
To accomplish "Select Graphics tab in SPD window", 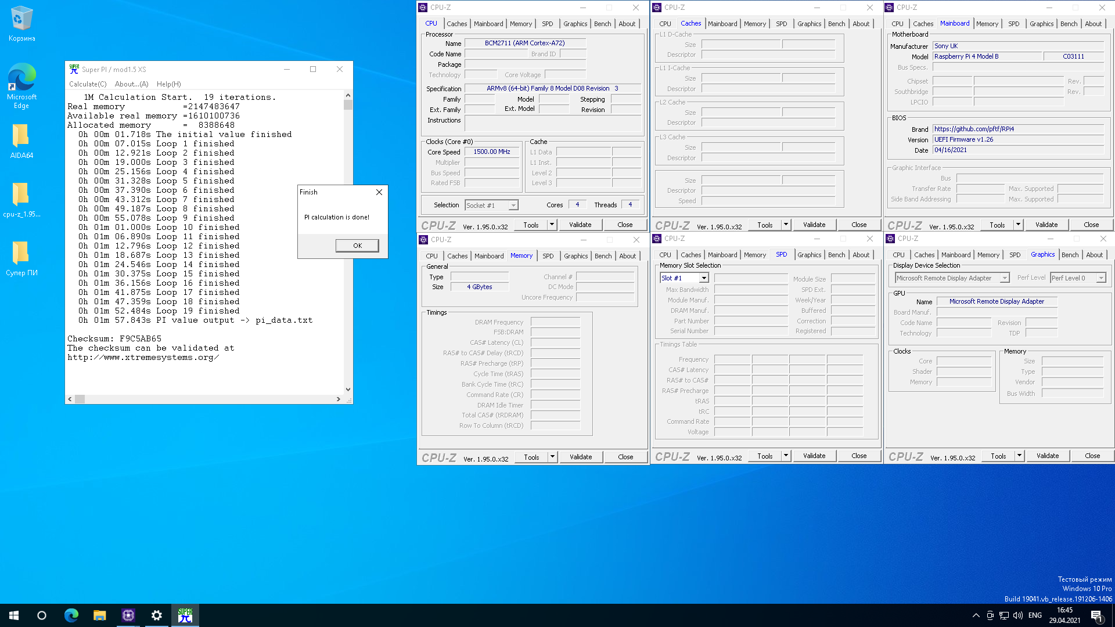I will coord(809,255).
